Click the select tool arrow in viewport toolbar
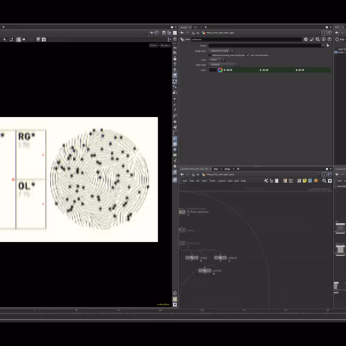Viewport: 346px width, 346px height. point(5,39)
